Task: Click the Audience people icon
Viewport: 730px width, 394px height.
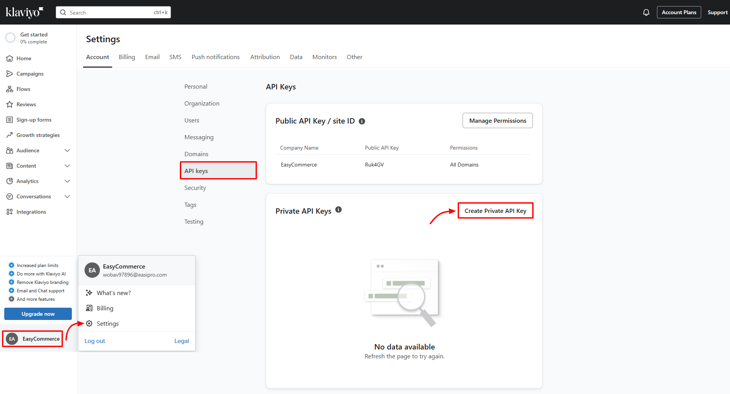Action: (10, 150)
